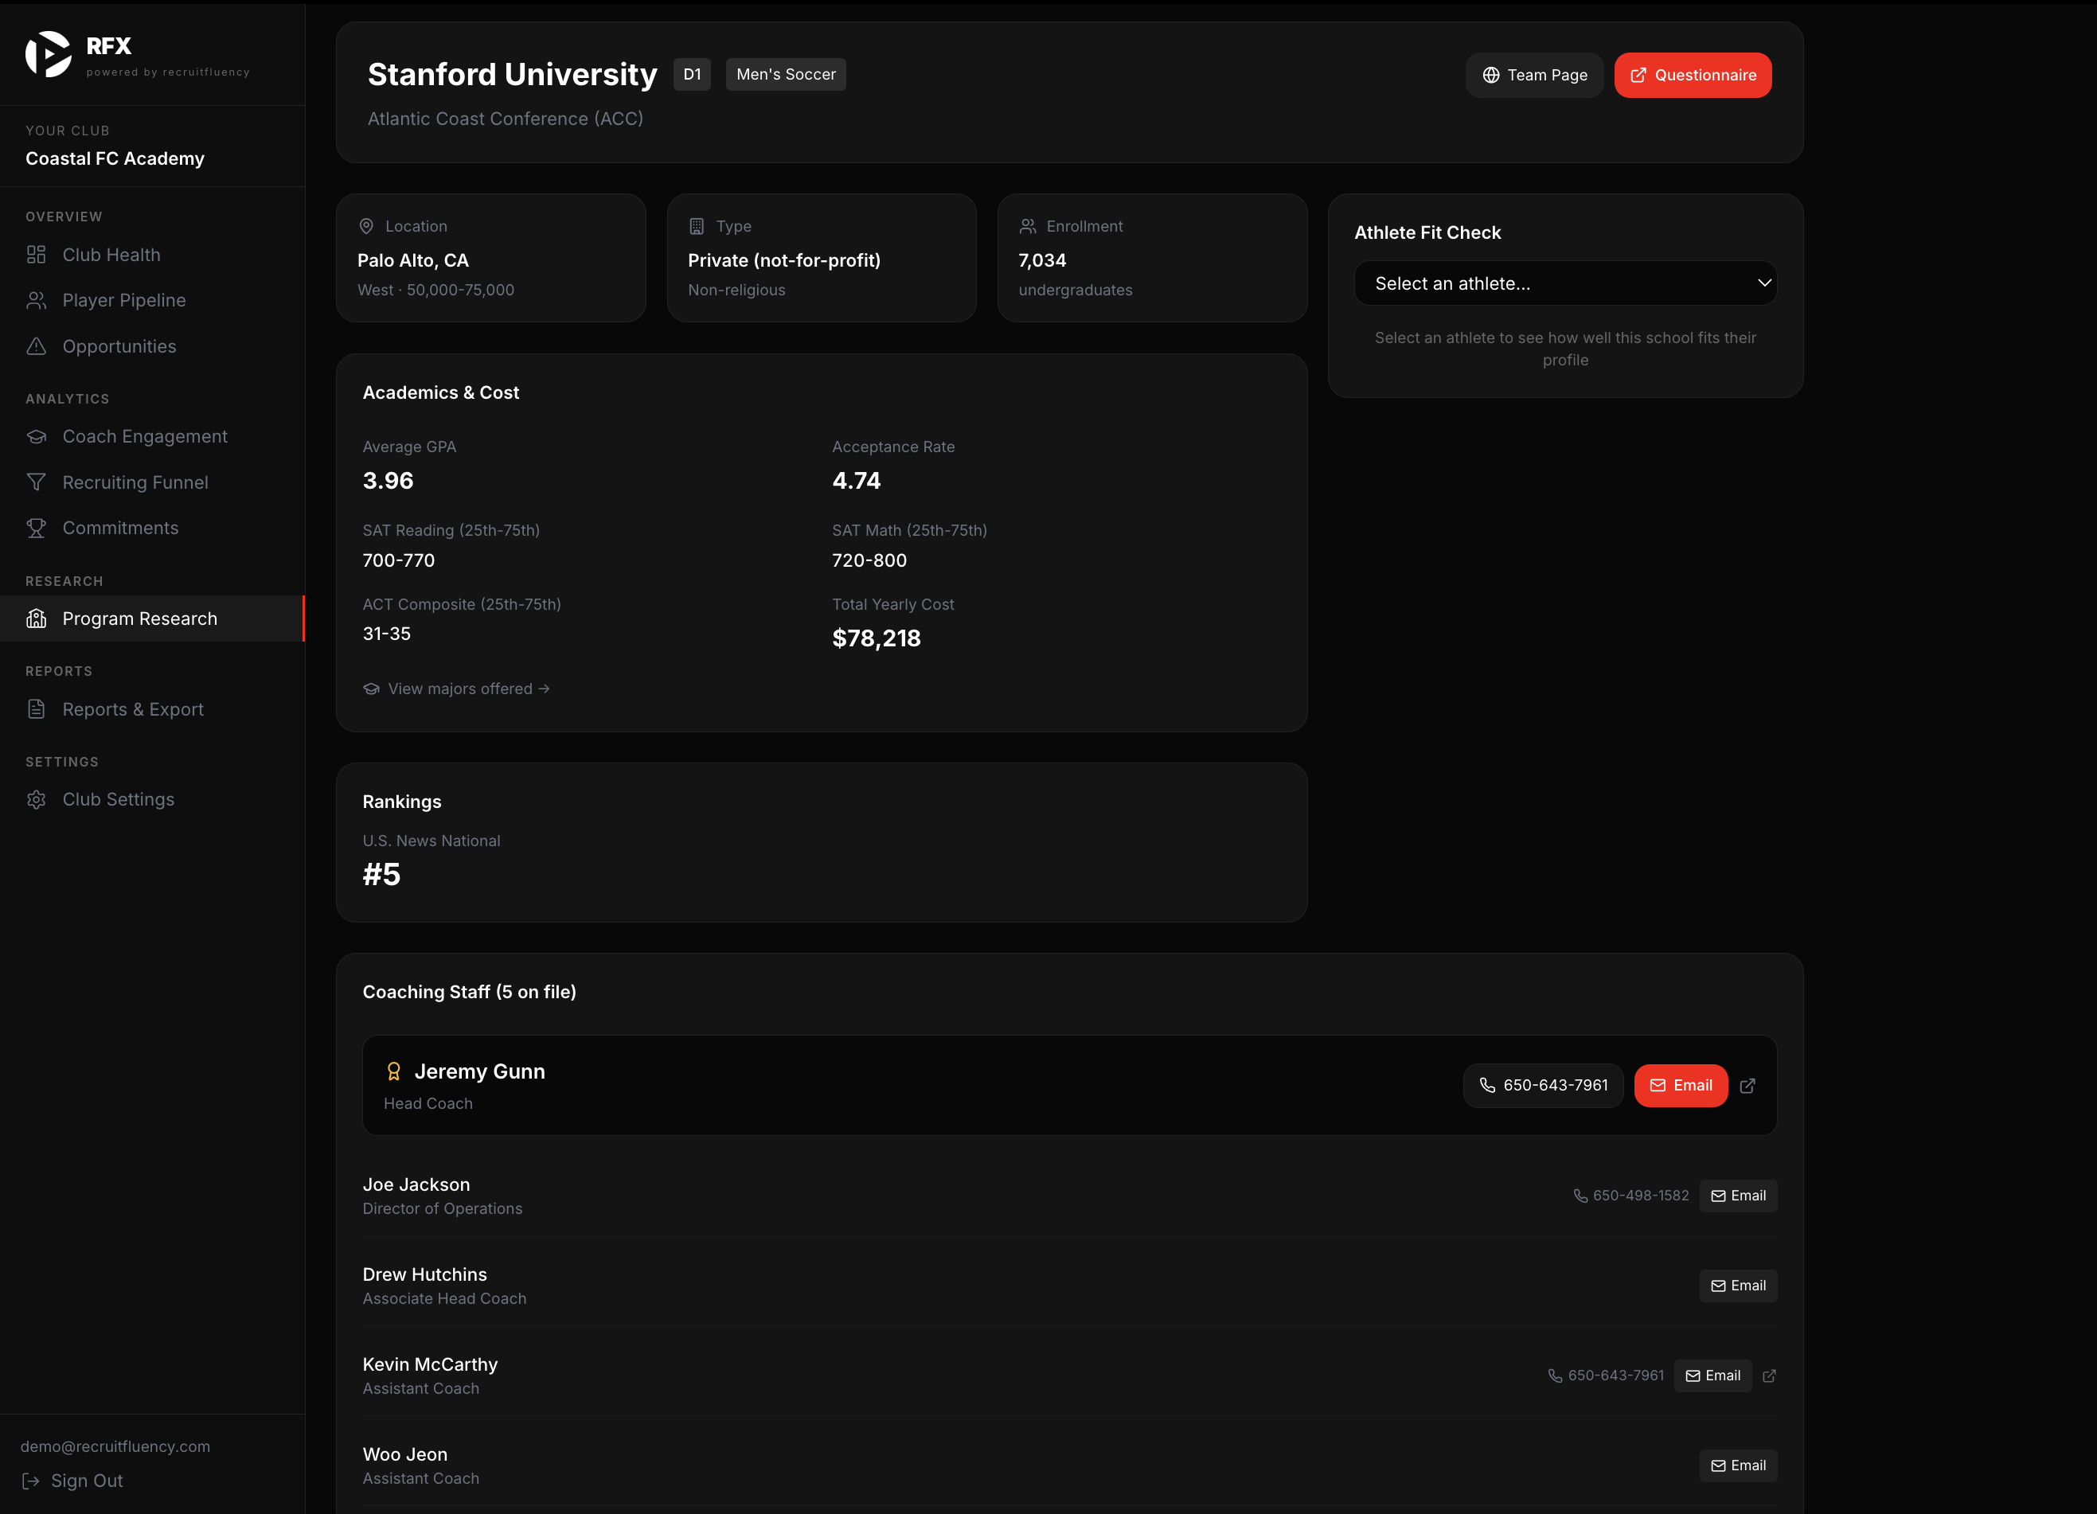Click the Club Health grid icon
Image resolution: width=2097 pixels, height=1514 pixels.
tap(36, 255)
